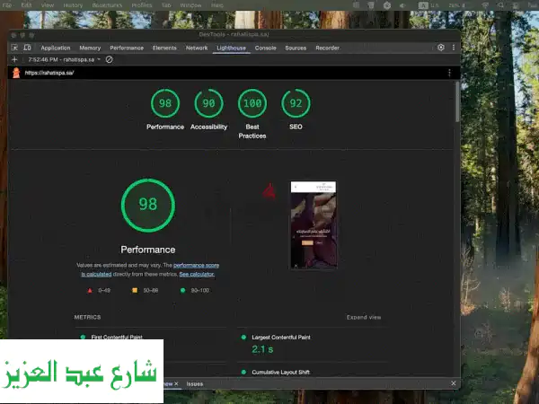Screen dimensions: 539x404
Task: Close the drawer's What's new tab
Action: 176,383
